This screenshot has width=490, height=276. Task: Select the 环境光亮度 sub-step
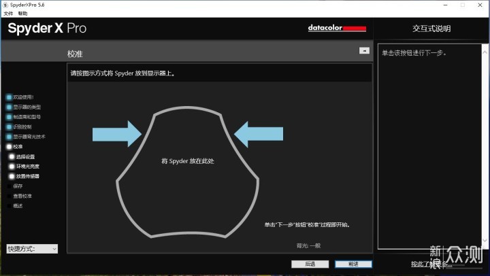24,167
